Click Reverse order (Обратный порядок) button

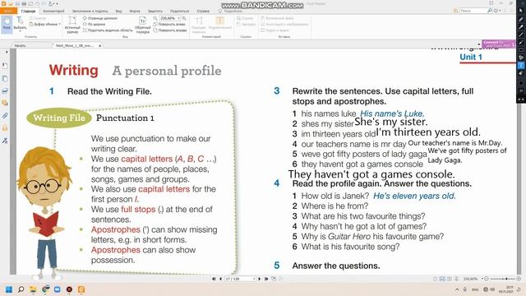click(142, 25)
